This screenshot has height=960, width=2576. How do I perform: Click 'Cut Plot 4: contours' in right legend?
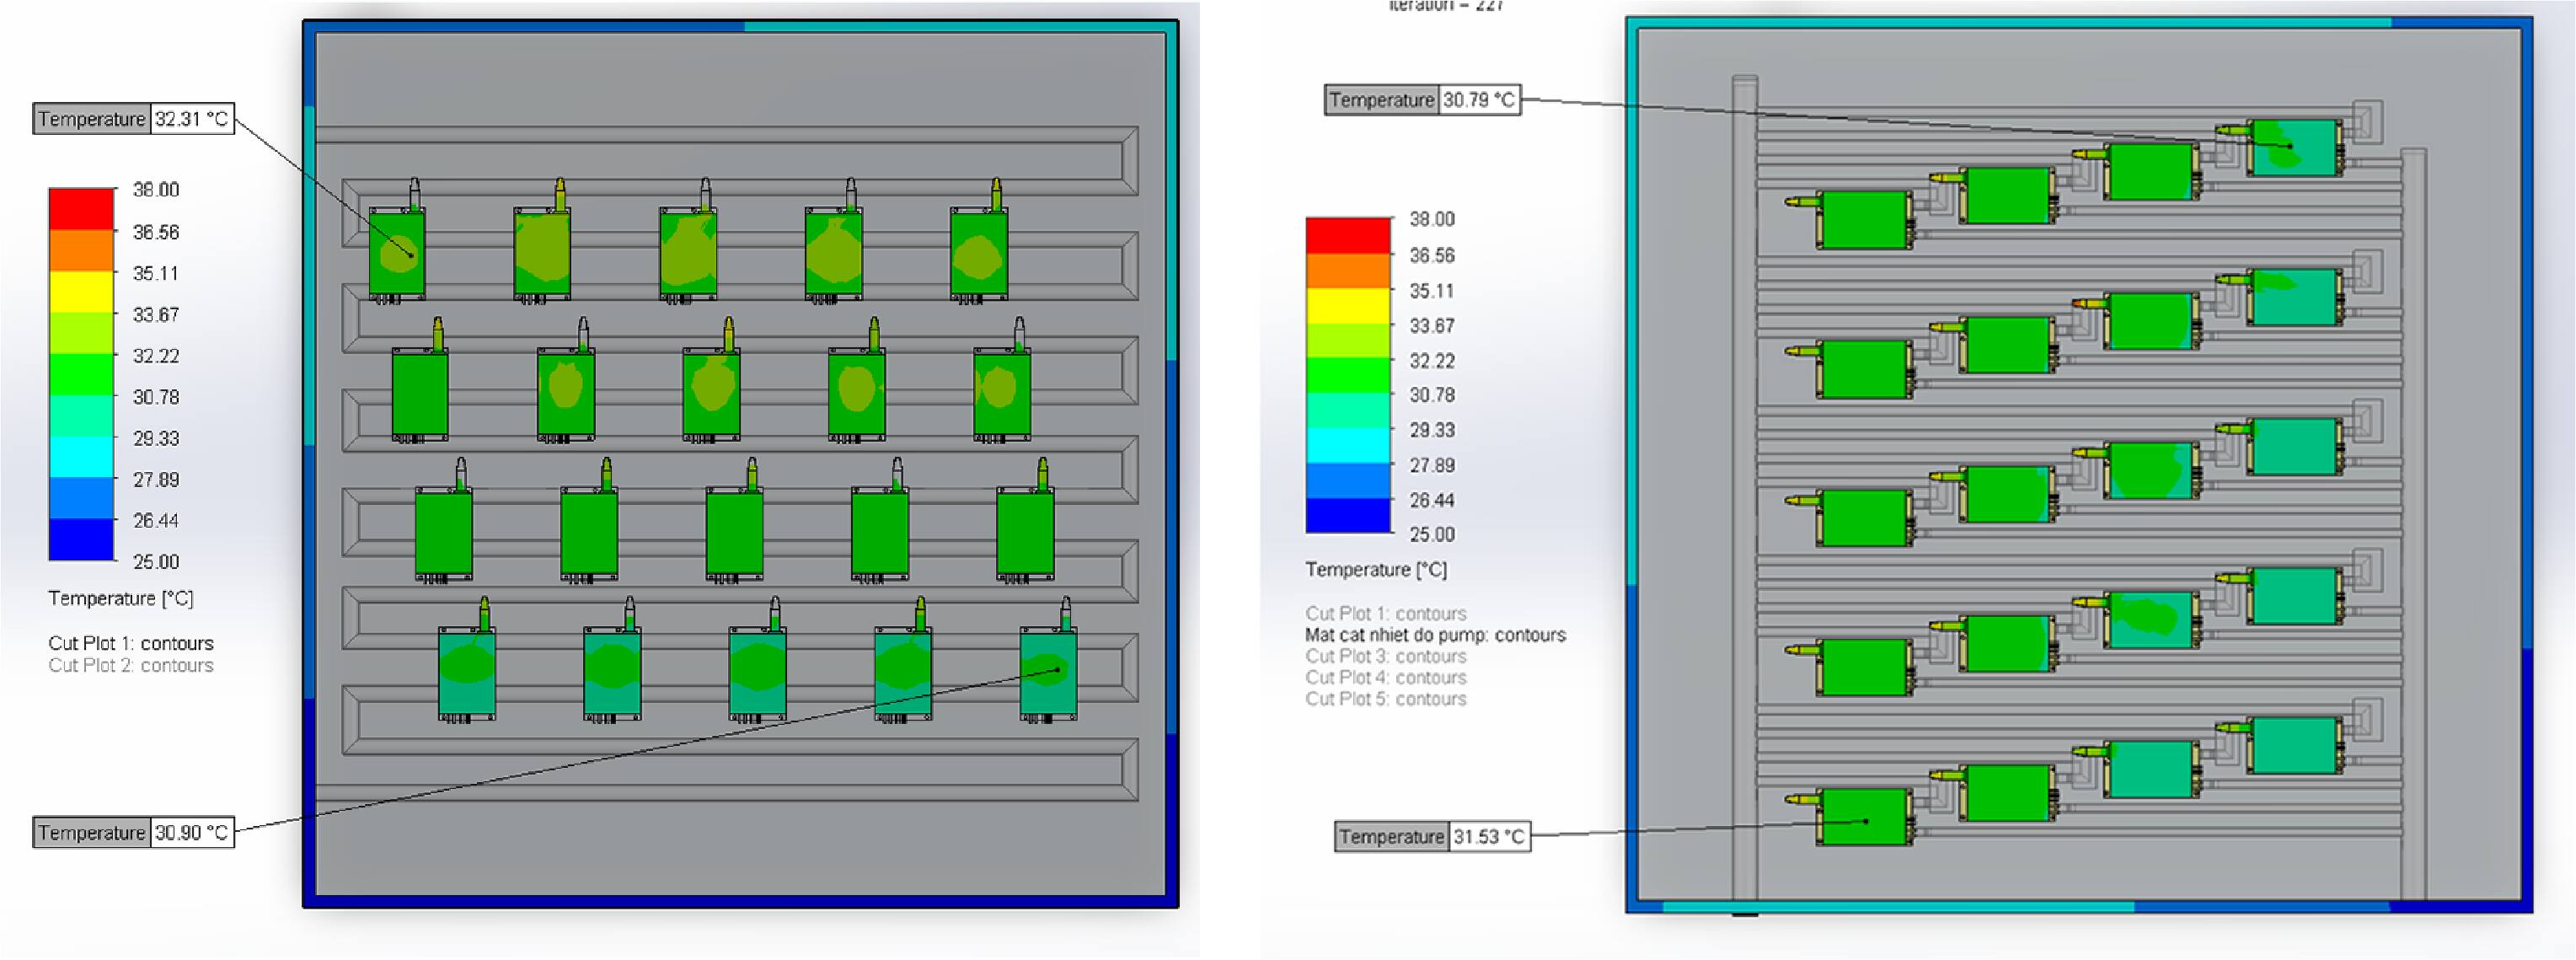1385,677
